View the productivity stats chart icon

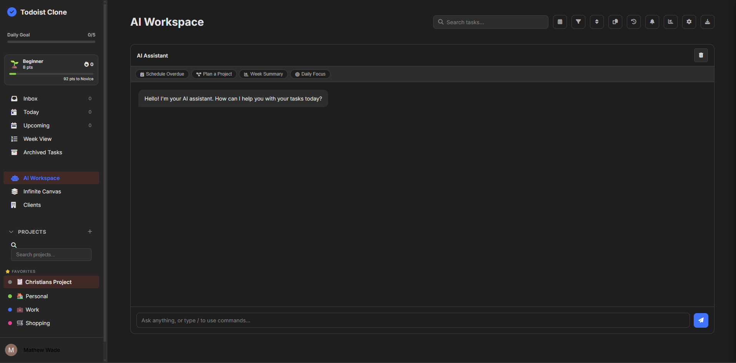tap(670, 22)
